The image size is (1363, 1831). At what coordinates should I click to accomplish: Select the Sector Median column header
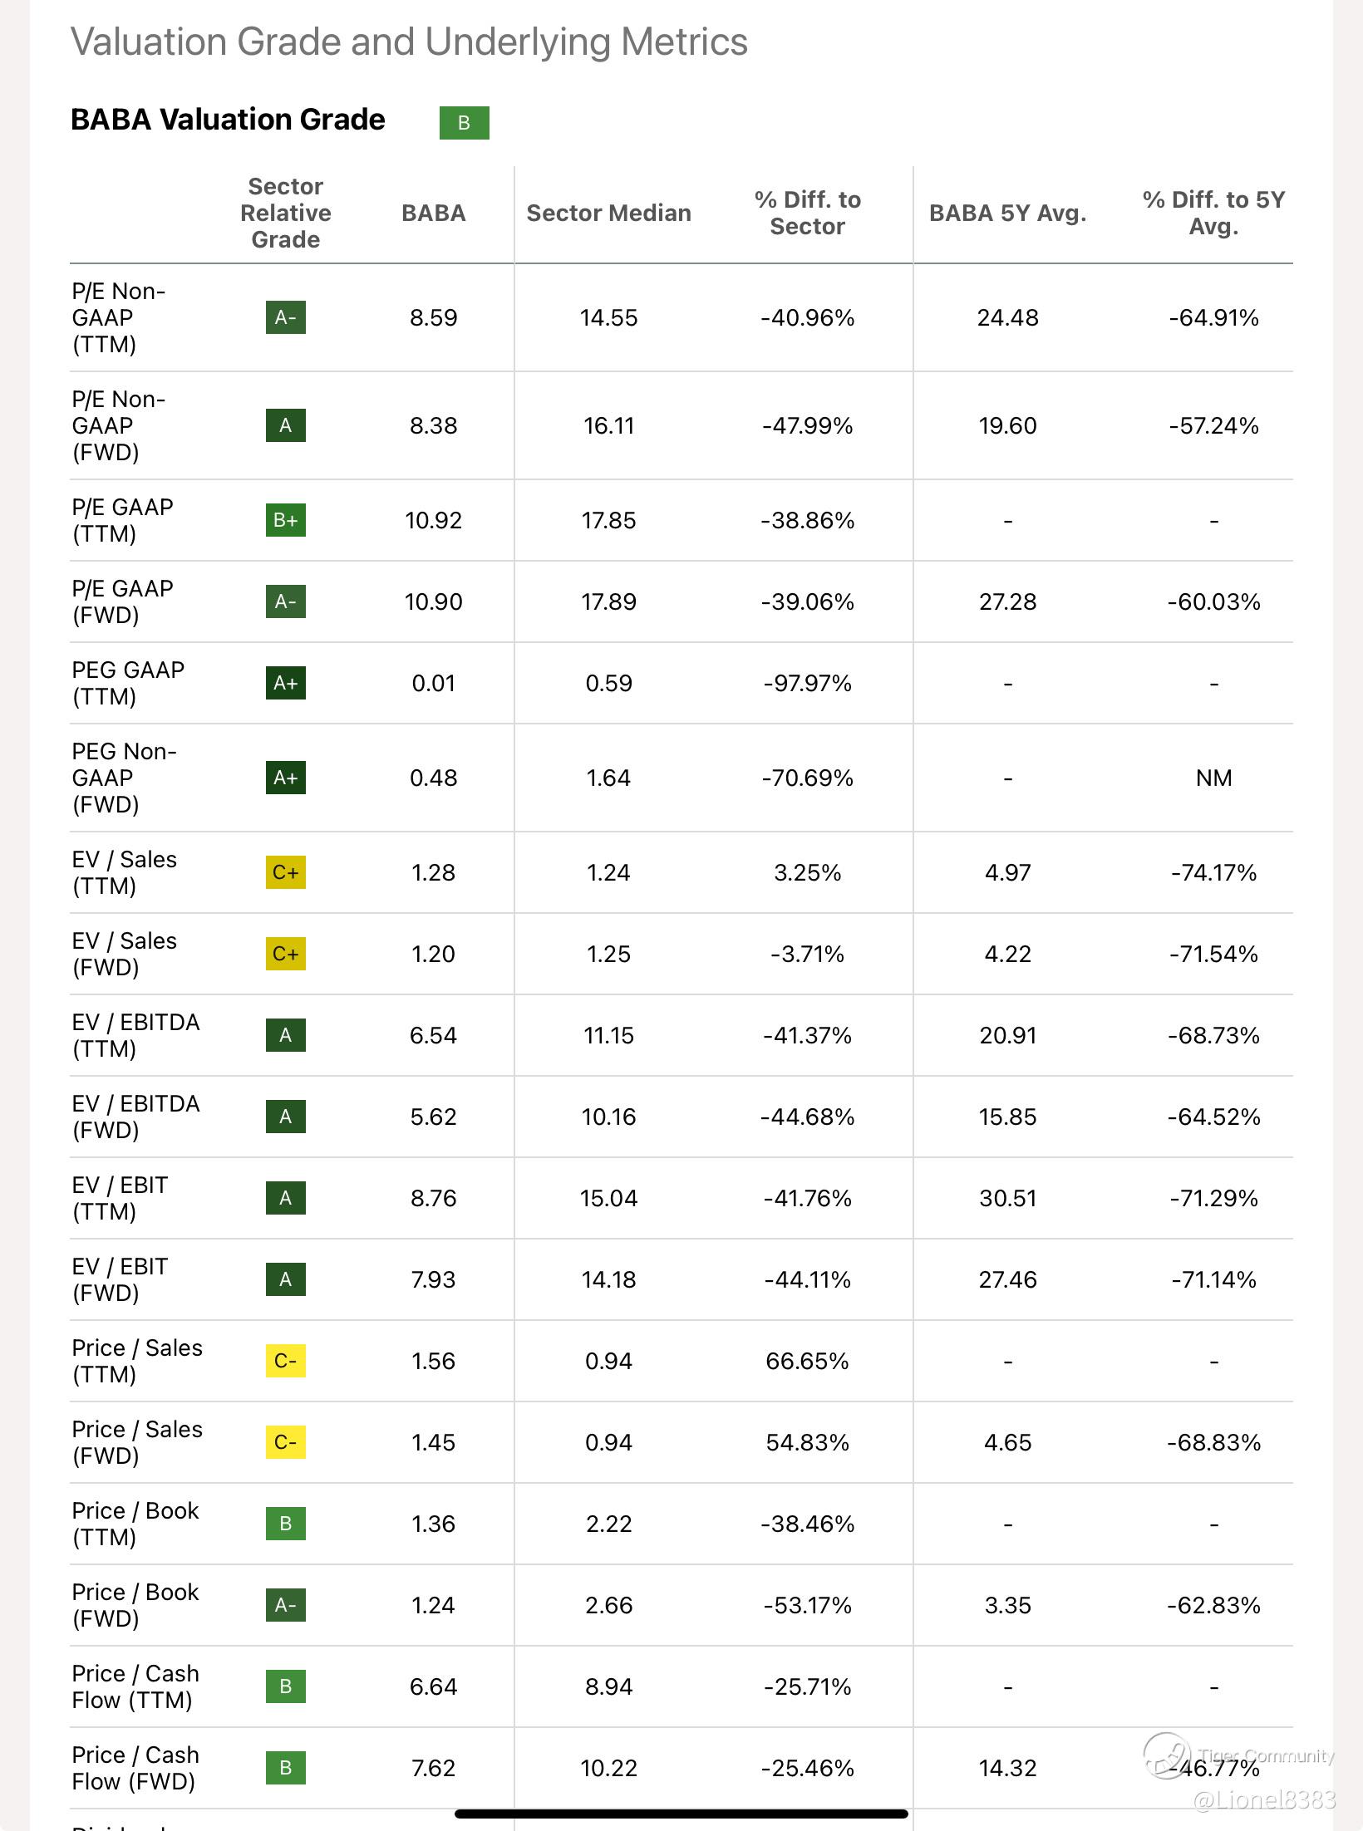608,213
